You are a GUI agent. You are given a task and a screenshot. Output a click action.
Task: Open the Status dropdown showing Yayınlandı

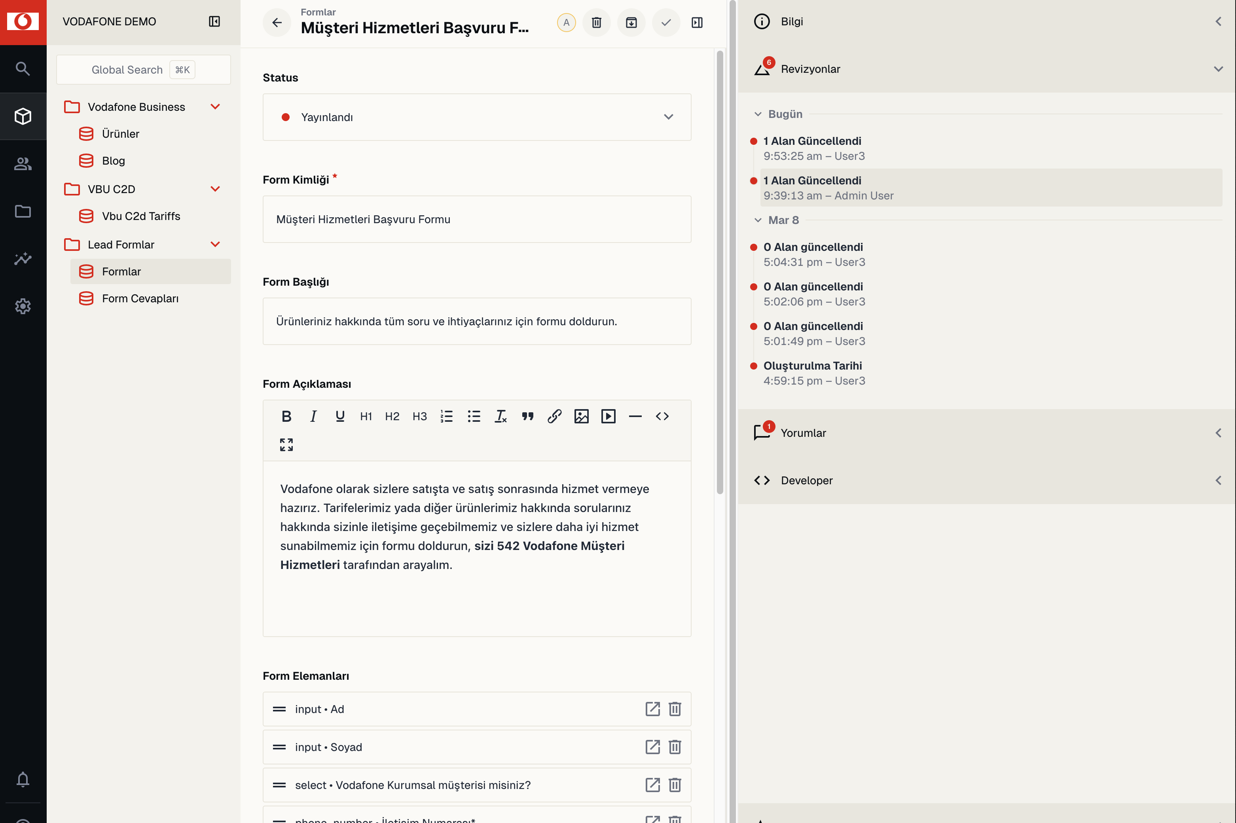pos(476,117)
